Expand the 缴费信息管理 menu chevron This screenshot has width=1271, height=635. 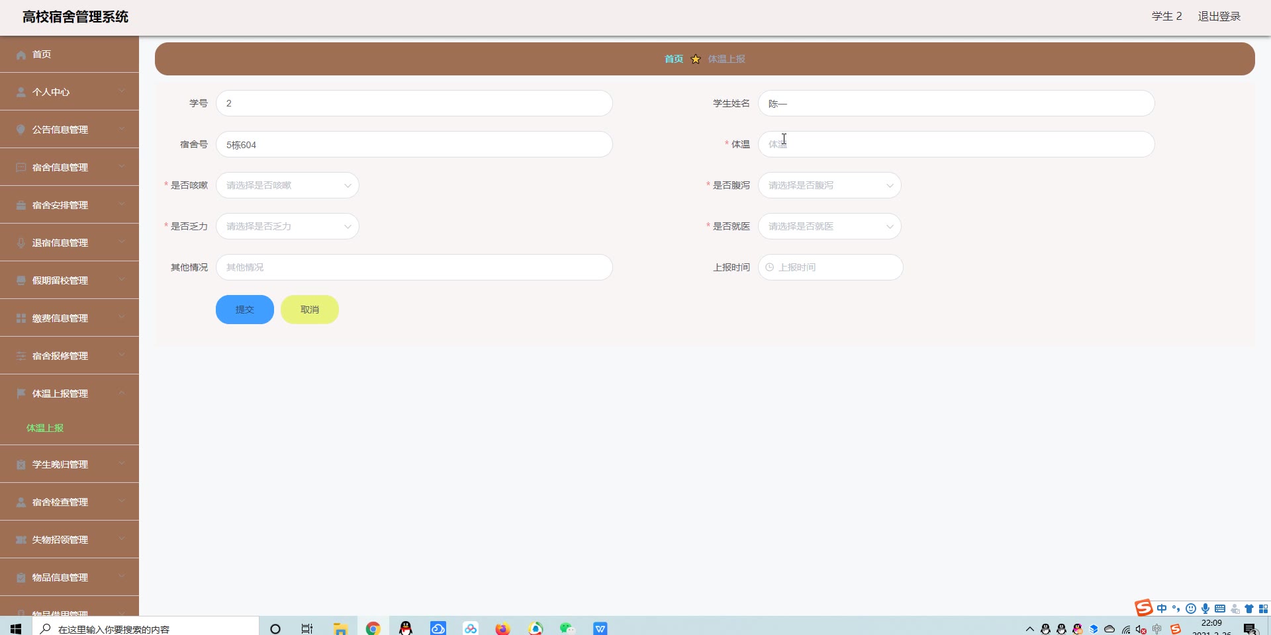(x=122, y=317)
